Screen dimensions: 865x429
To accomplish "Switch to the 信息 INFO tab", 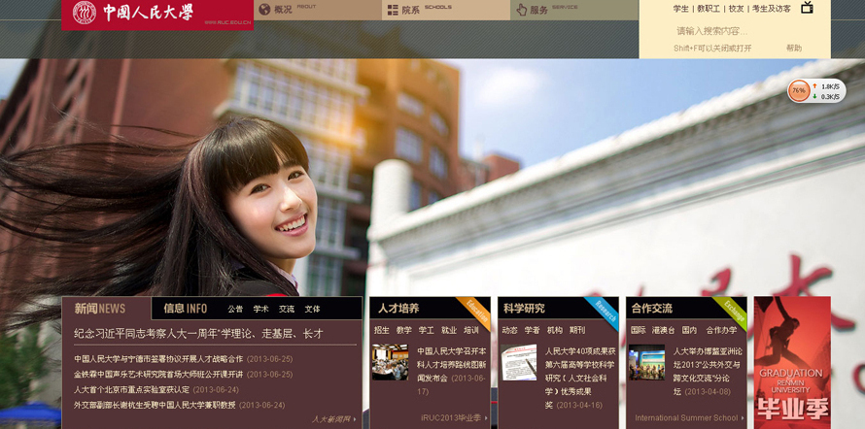I will 185,309.
